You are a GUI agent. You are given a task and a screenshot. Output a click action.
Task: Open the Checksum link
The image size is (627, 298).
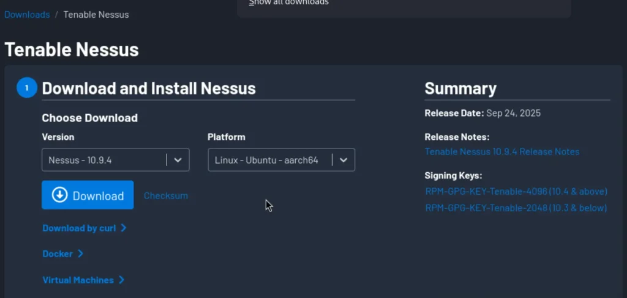pos(165,195)
